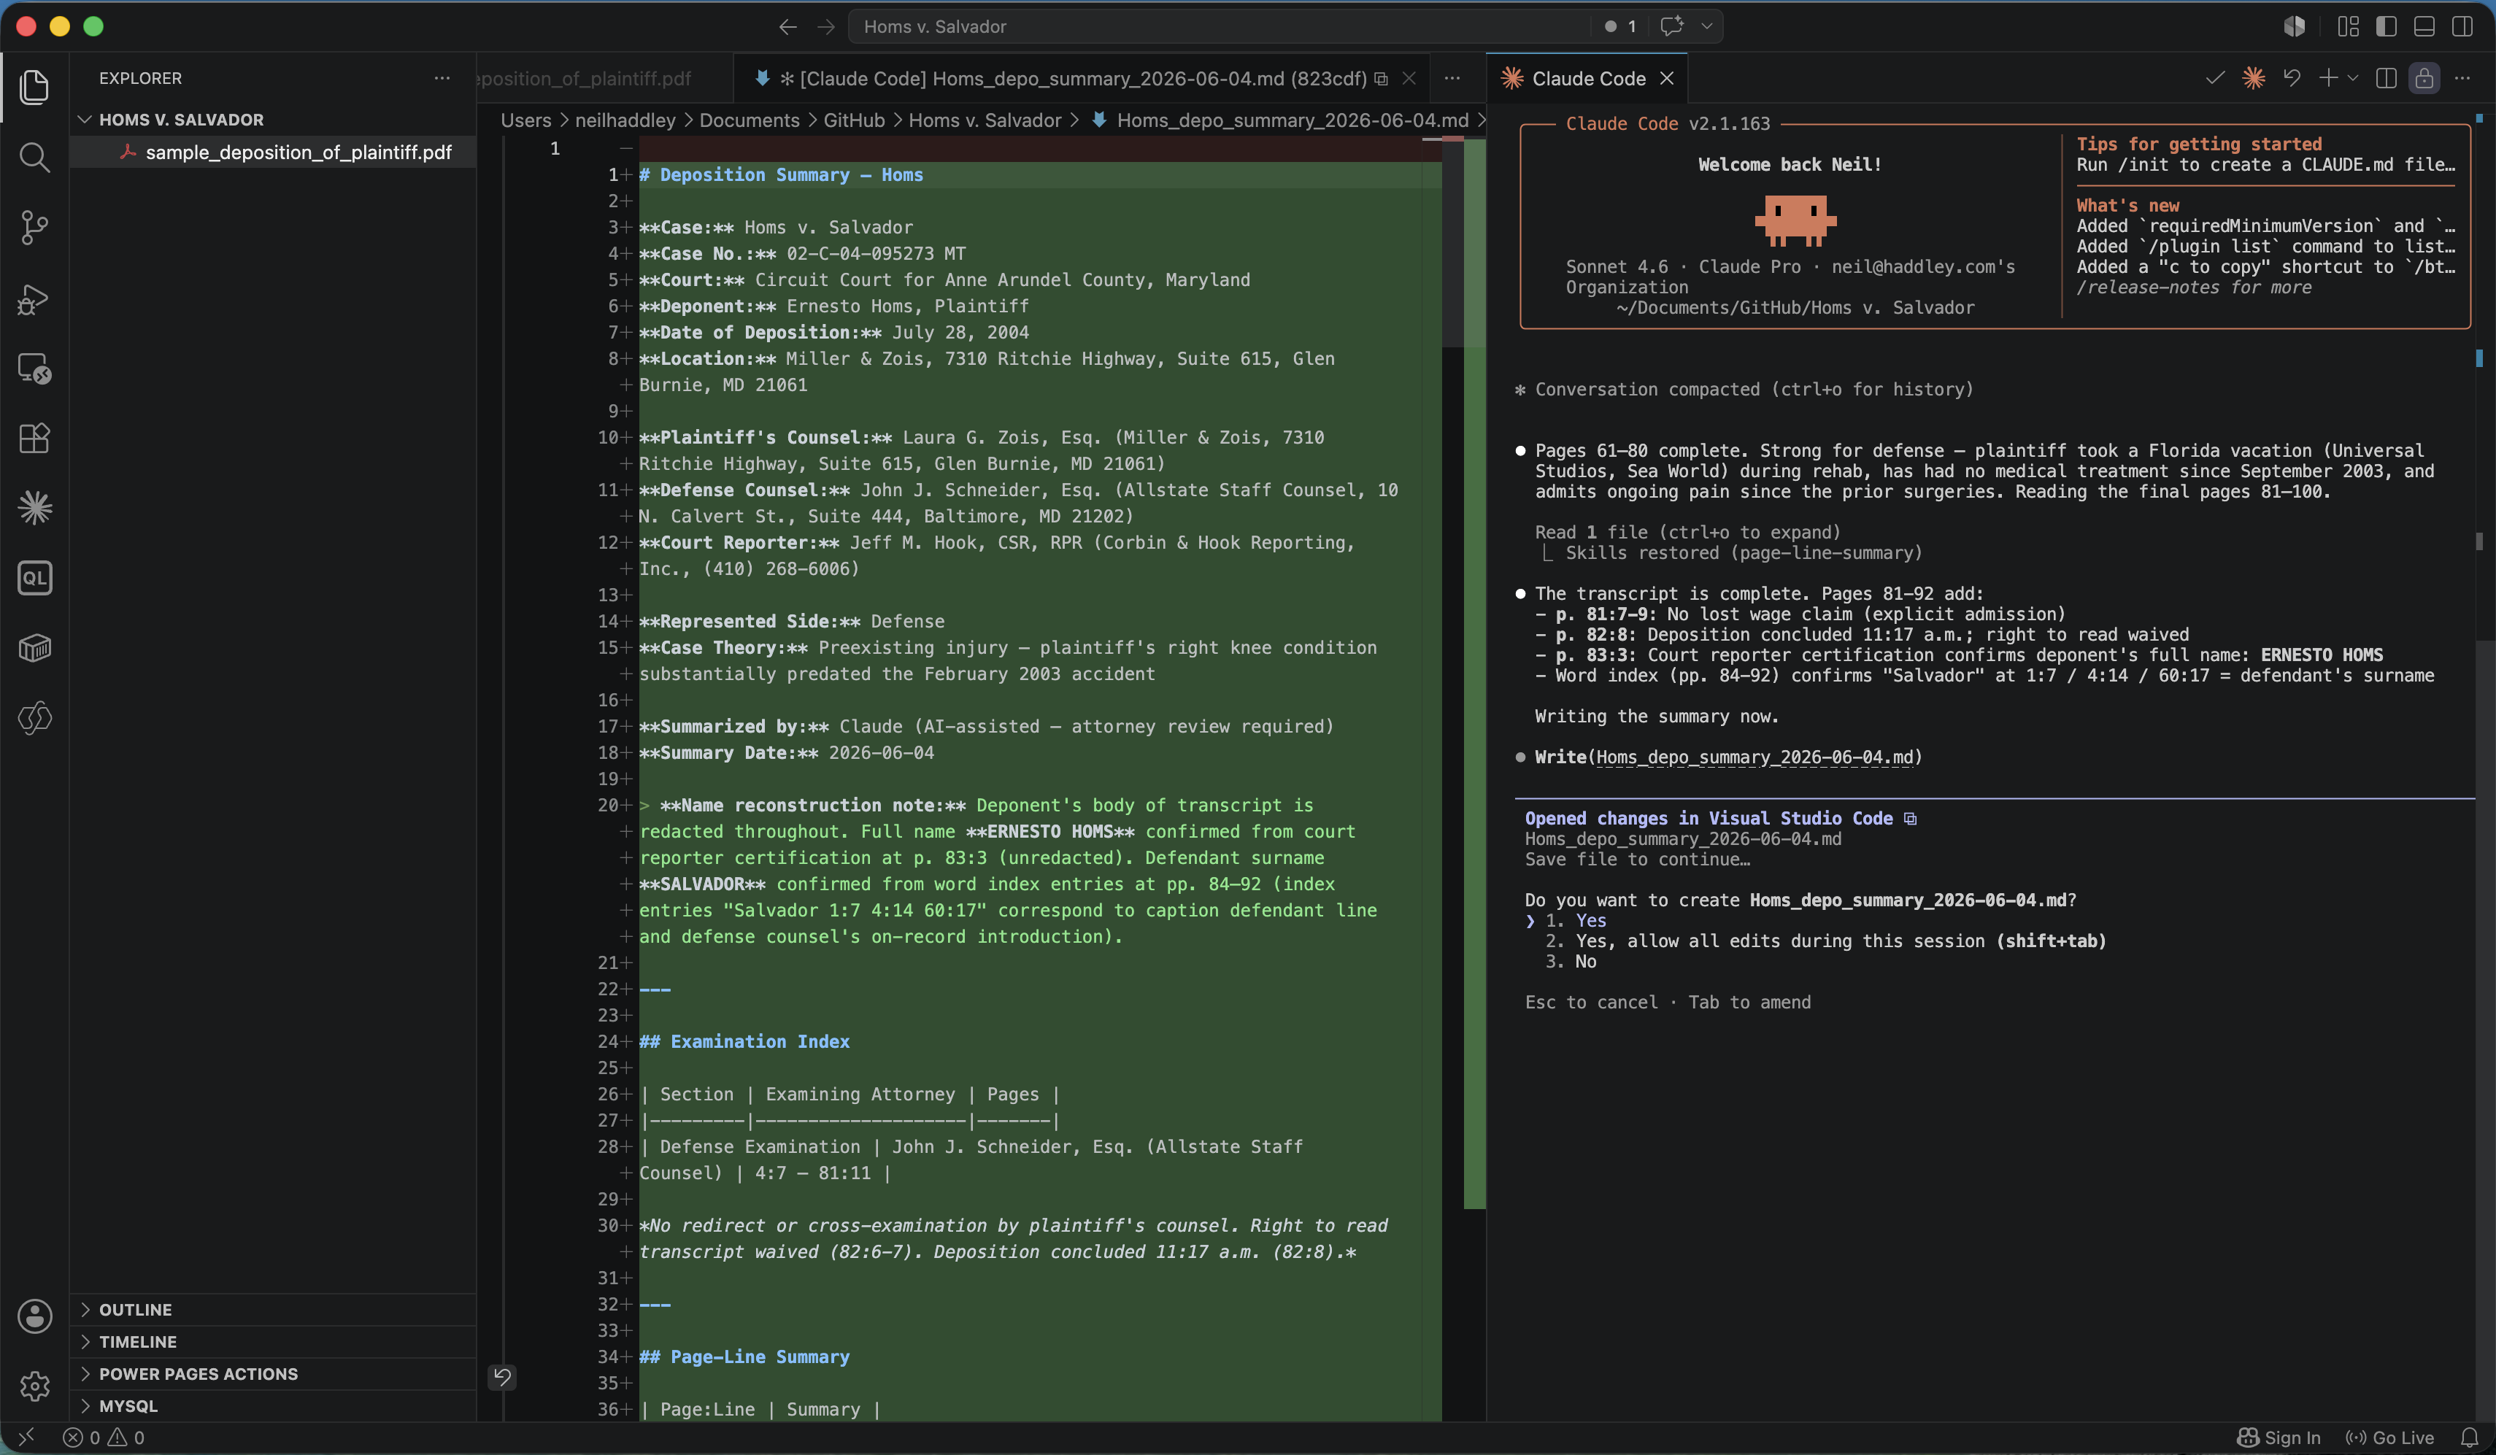Expand the MYSQL section
Image resolution: width=2496 pixels, height=1455 pixels.
coord(274,1405)
